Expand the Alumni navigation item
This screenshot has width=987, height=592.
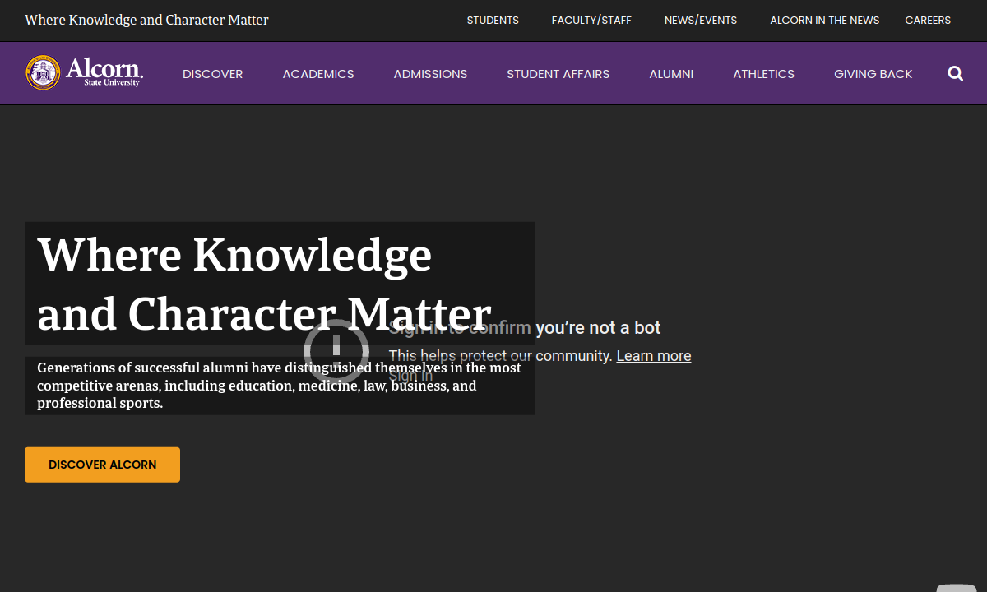671,74
